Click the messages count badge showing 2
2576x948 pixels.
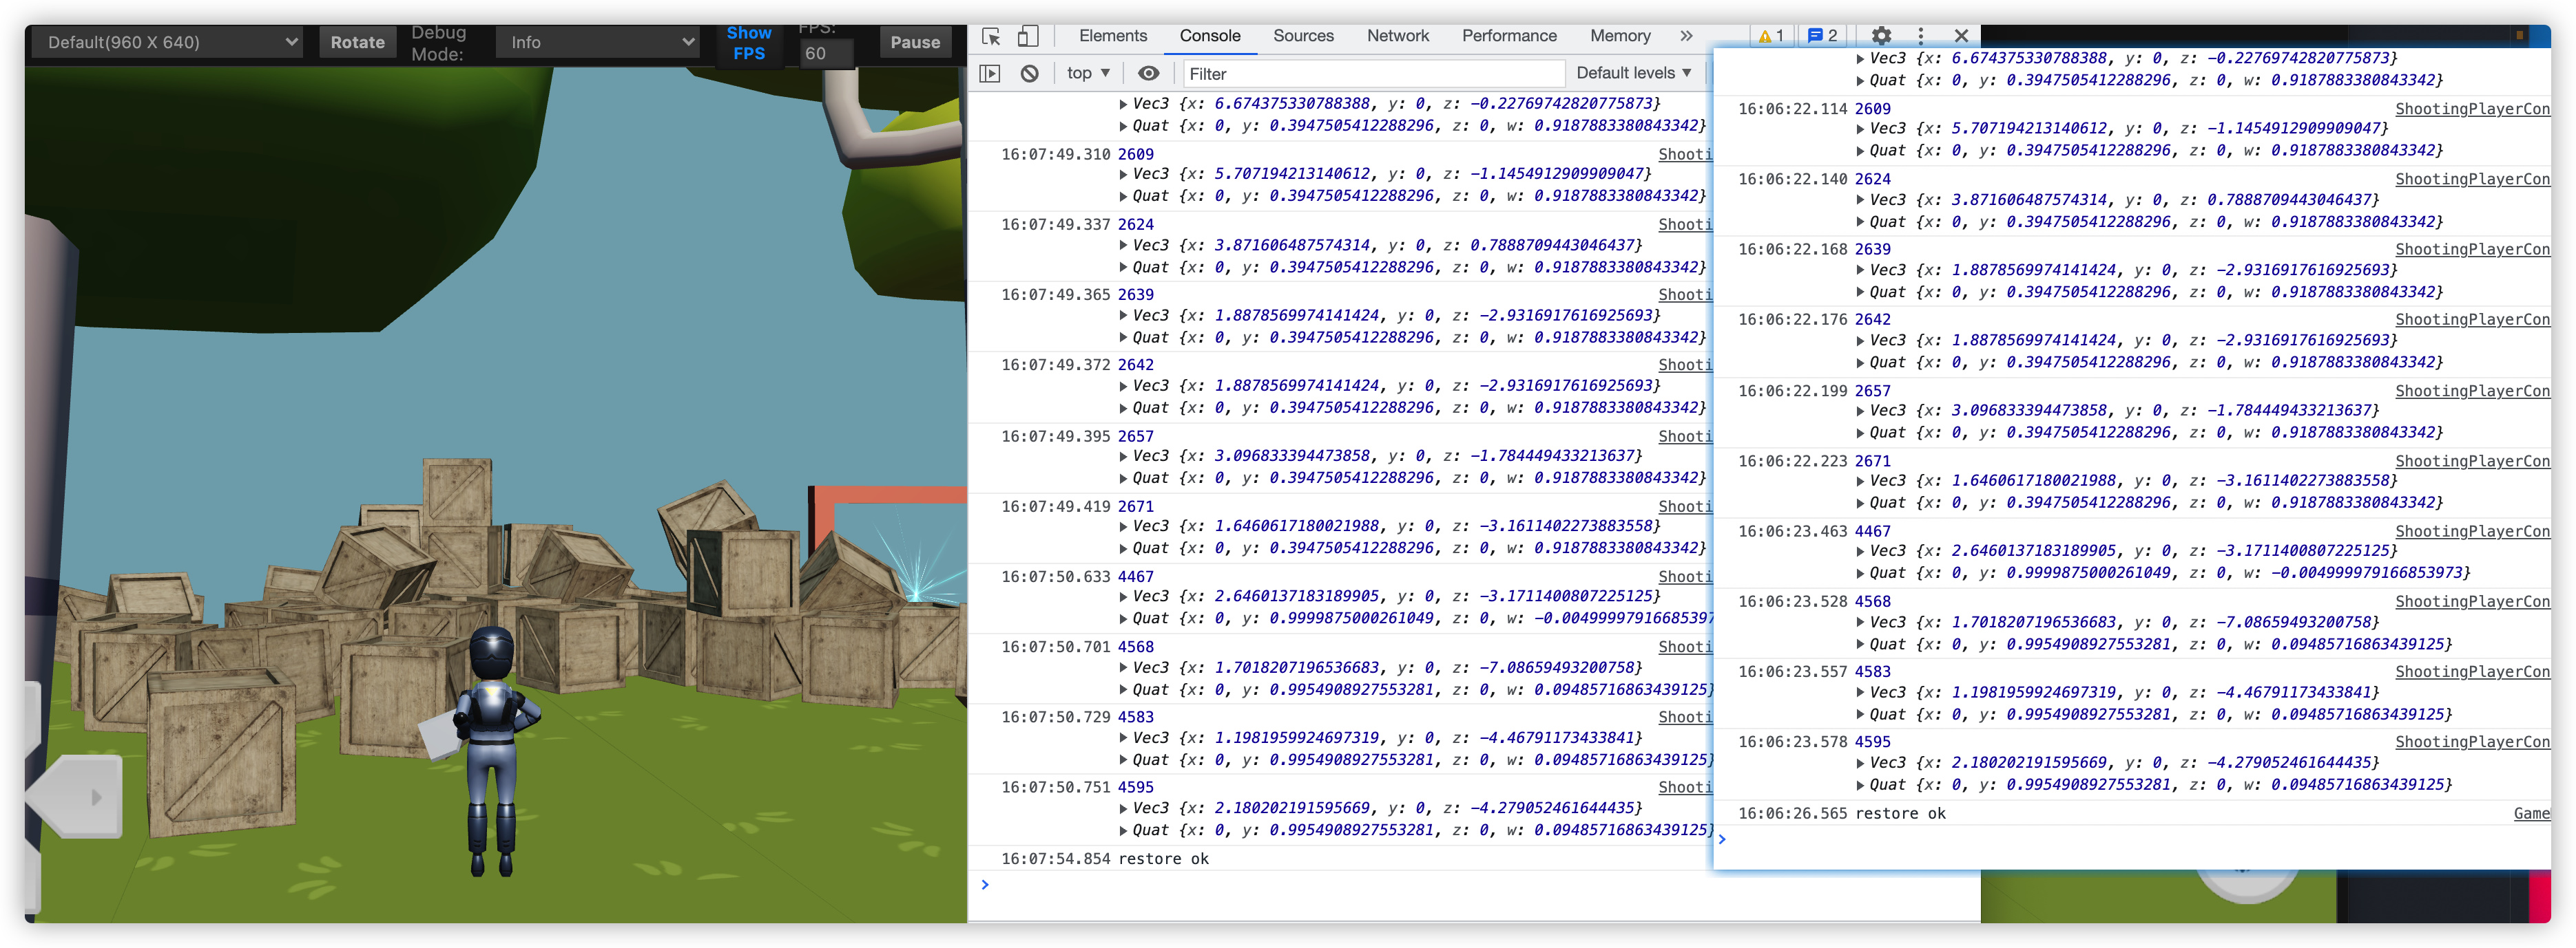pos(1823,36)
